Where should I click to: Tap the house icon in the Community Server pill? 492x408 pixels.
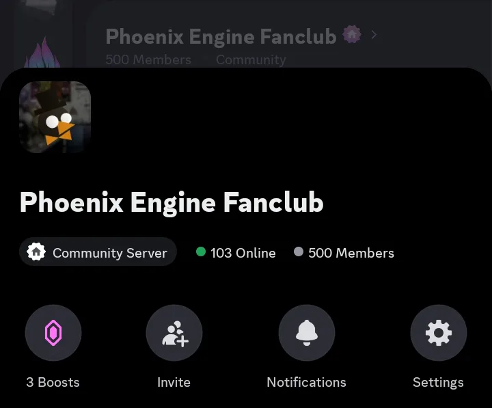(x=36, y=251)
